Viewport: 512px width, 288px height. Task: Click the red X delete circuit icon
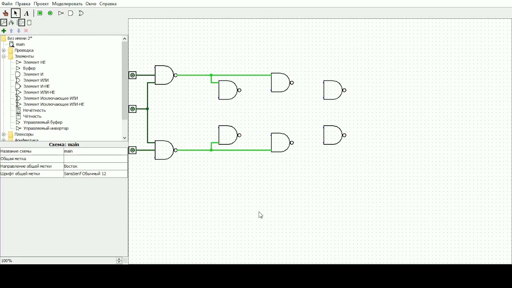click(x=26, y=31)
